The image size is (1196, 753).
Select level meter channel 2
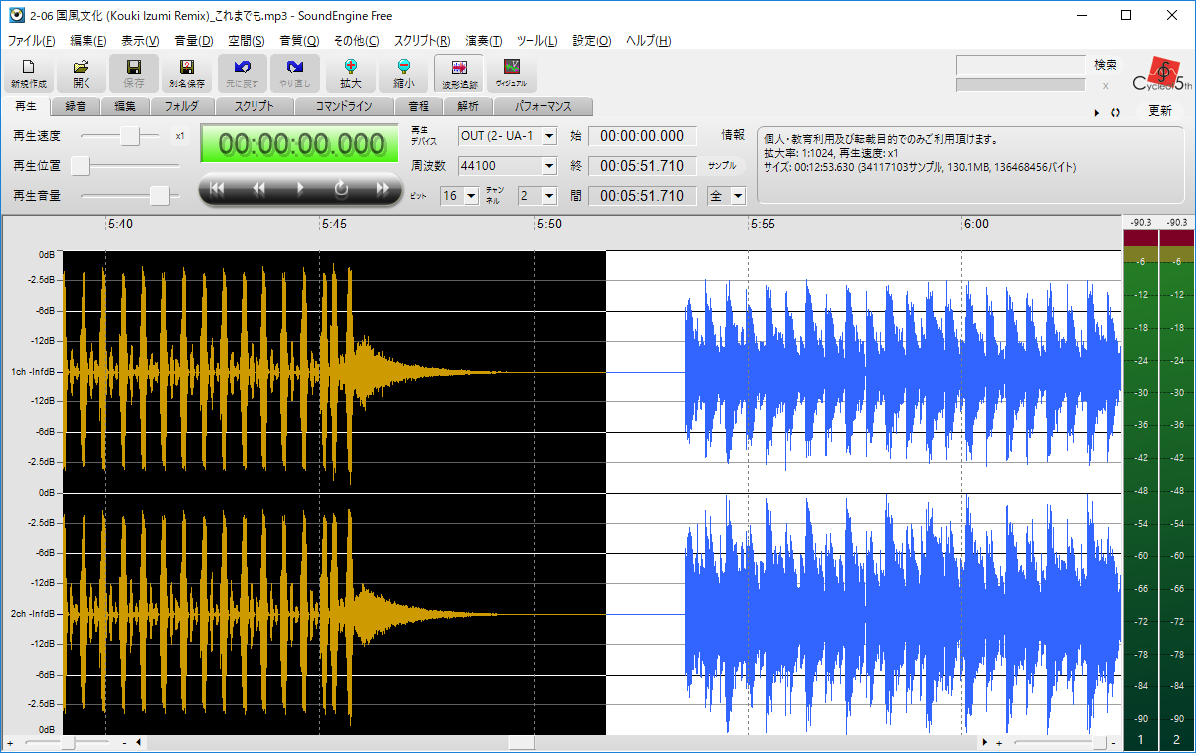1177,740
